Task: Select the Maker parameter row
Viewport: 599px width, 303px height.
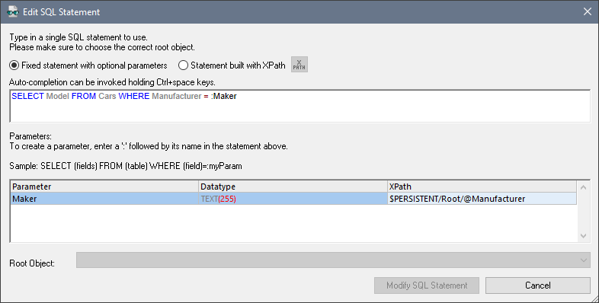Action: click(293, 199)
